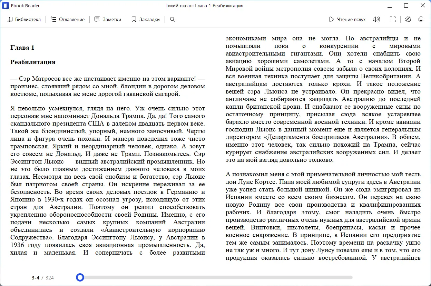Viewport: 431px width, 286px height.
Task: Open in-book search with the magnifier icon
Action: [172, 19]
